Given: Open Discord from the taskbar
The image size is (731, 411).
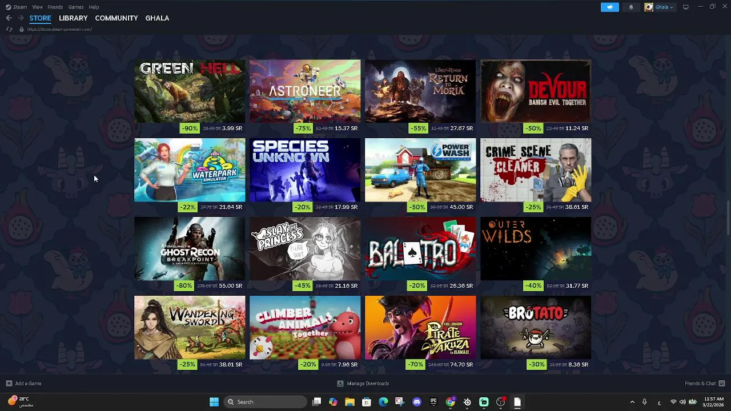Looking at the screenshot, I should point(417,402).
